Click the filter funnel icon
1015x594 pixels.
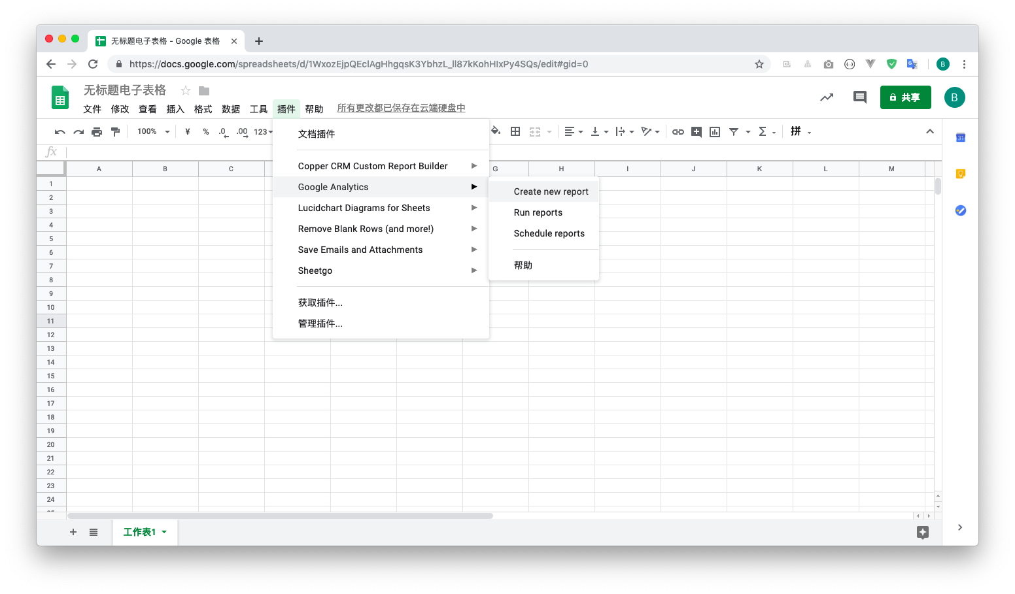(734, 132)
